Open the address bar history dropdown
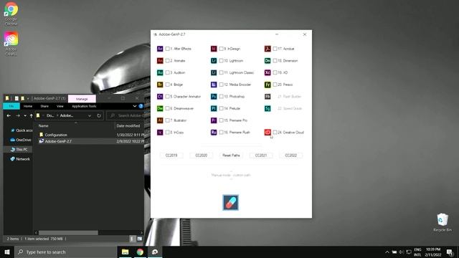The height and width of the screenshot is (258, 459). click(x=90, y=115)
